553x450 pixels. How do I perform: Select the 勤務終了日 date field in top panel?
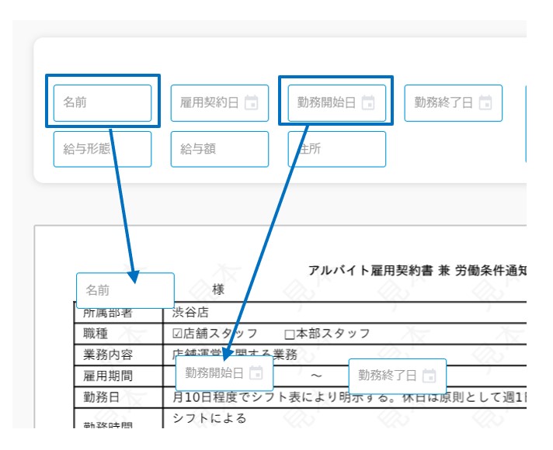coord(453,103)
